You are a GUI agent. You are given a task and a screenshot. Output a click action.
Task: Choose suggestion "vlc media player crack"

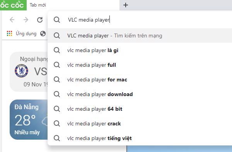click(x=140, y=123)
